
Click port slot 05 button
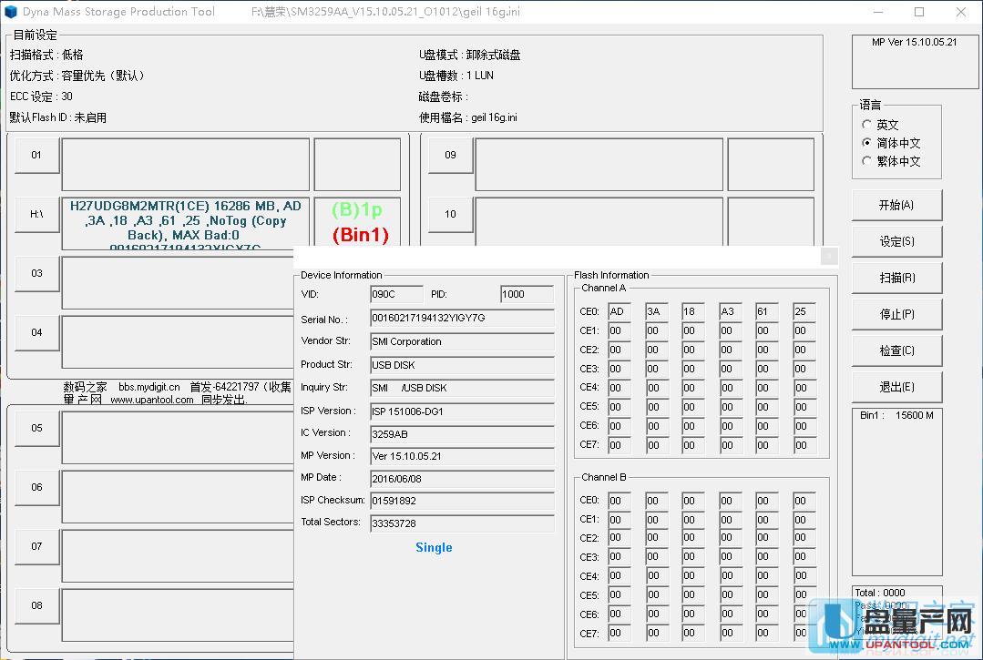pyautogui.click(x=36, y=428)
